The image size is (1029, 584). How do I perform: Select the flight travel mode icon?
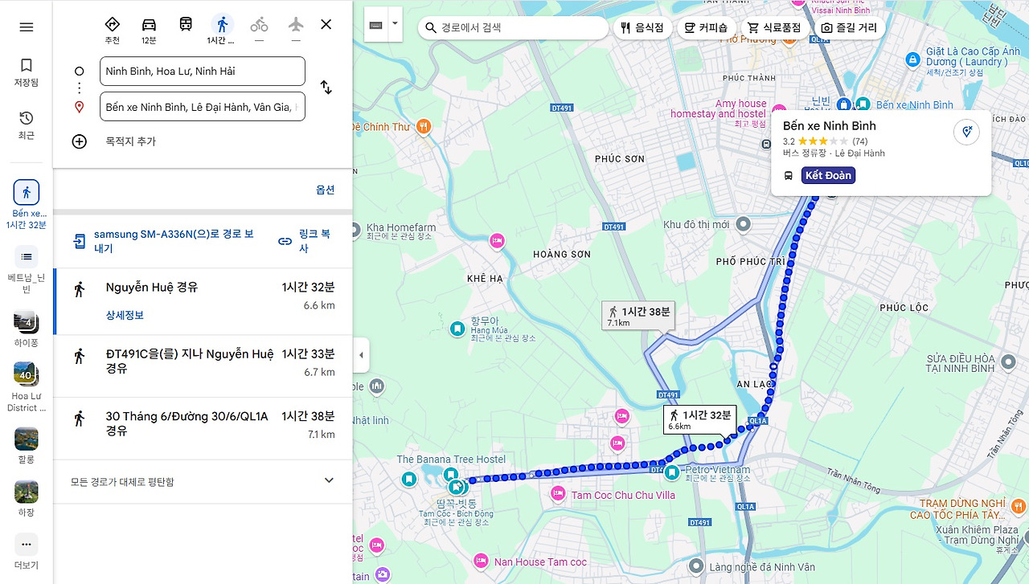pyautogui.click(x=295, y=24)
